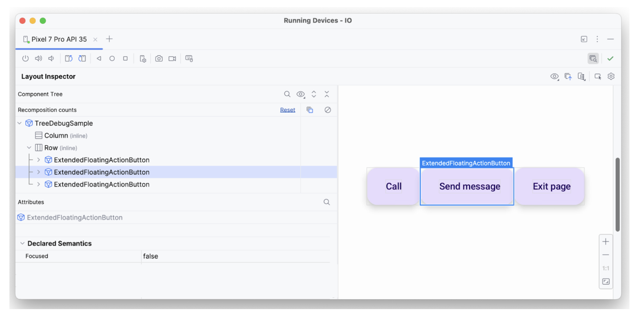Tap the Android Back navigation icon

(99, 58)
